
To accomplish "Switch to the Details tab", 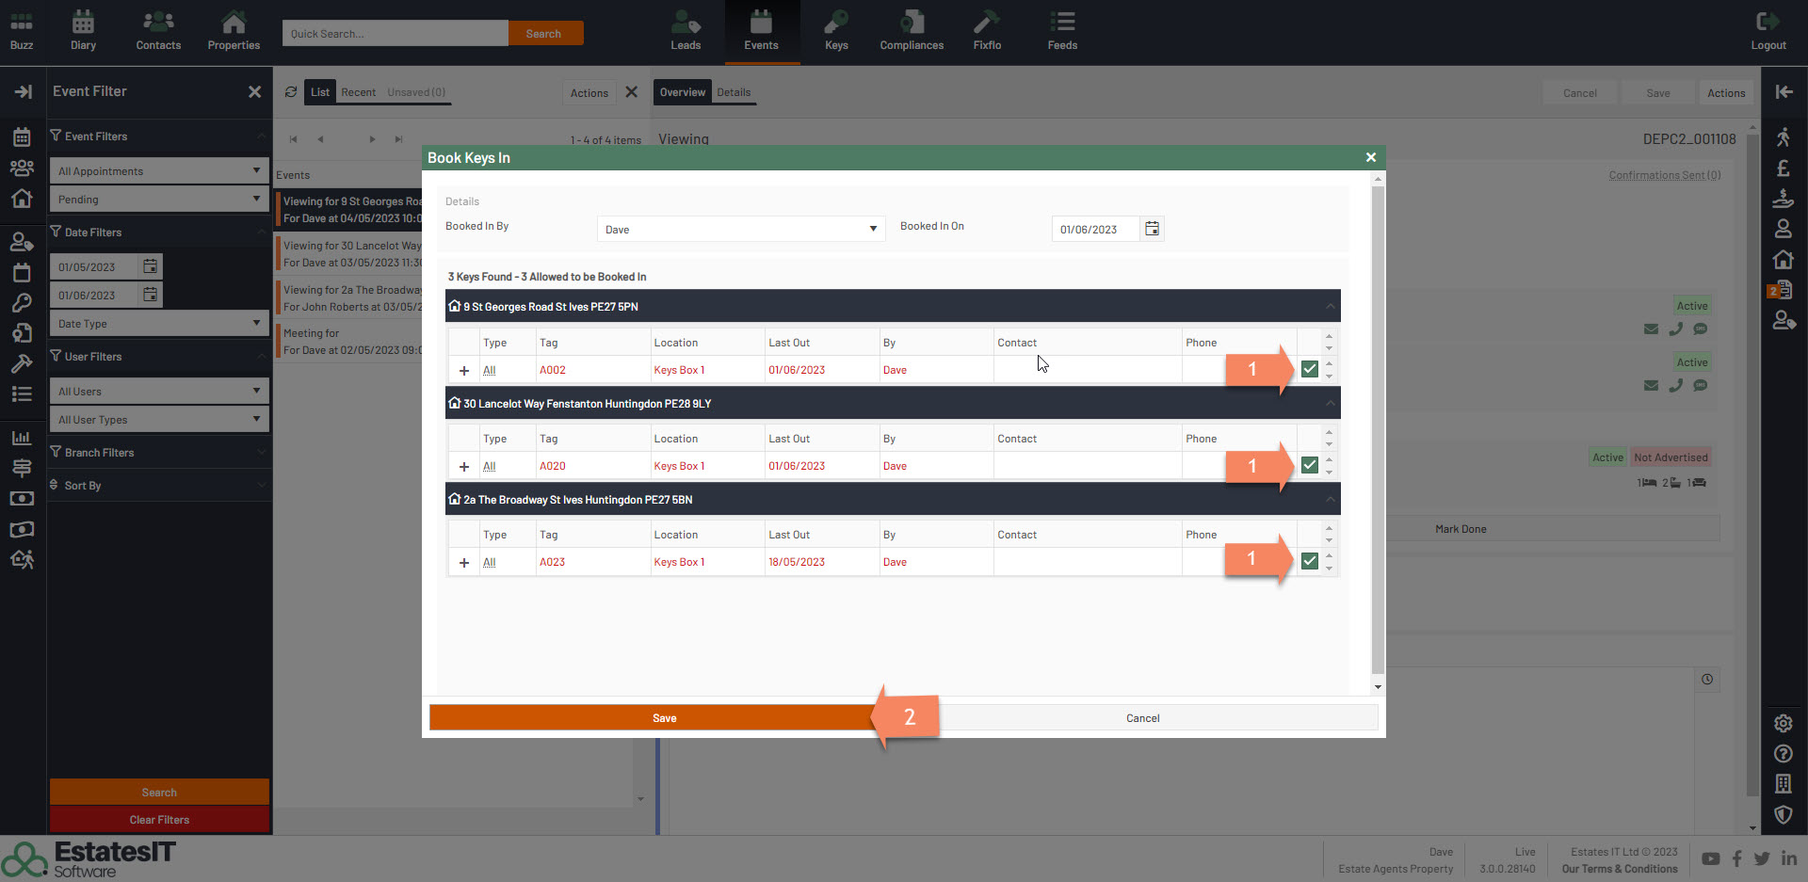I will pos(734,92).
